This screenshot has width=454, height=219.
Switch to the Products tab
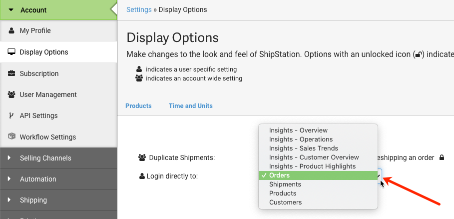tap(138, 105)
